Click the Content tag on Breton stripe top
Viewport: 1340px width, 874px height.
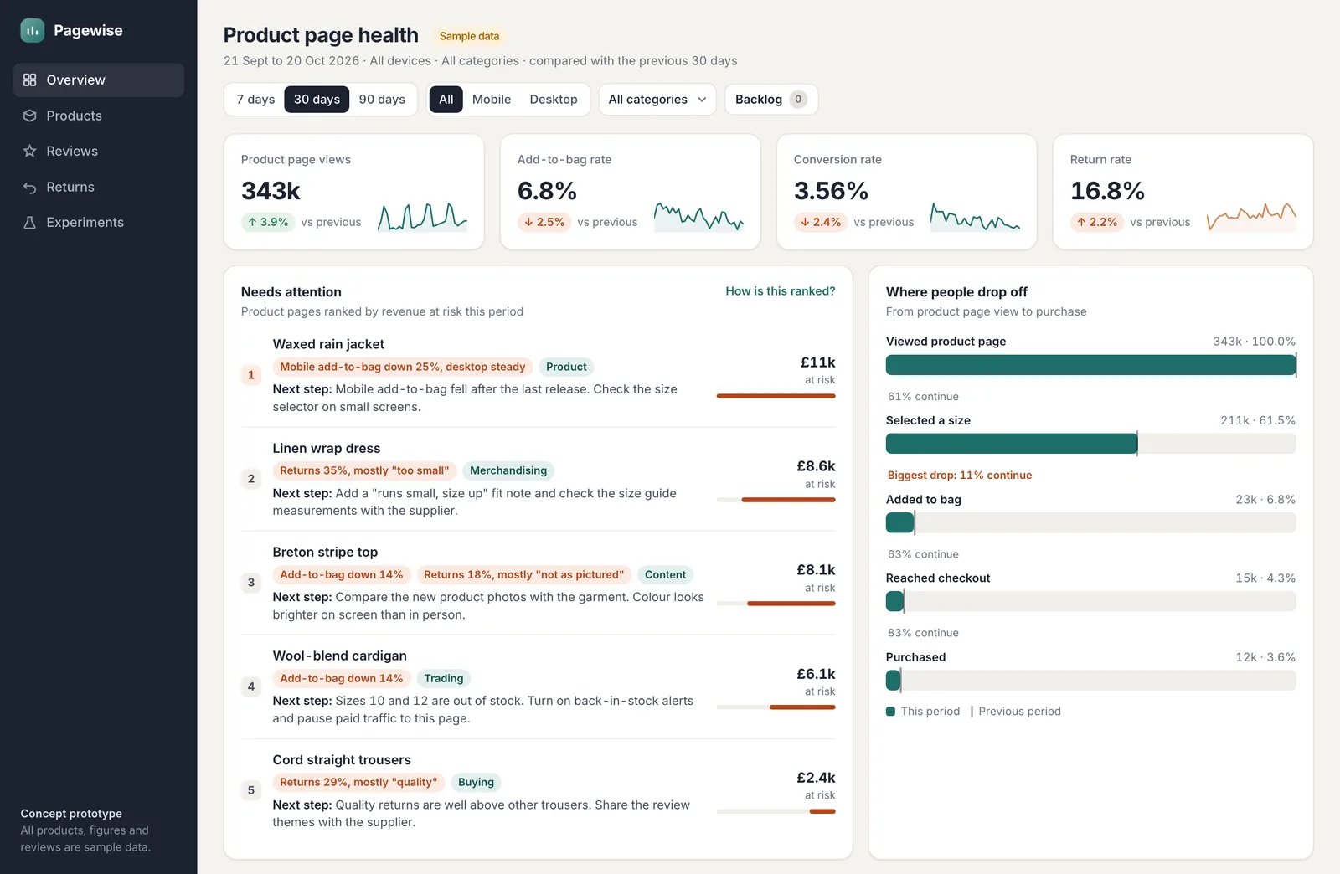coord(665,574)
